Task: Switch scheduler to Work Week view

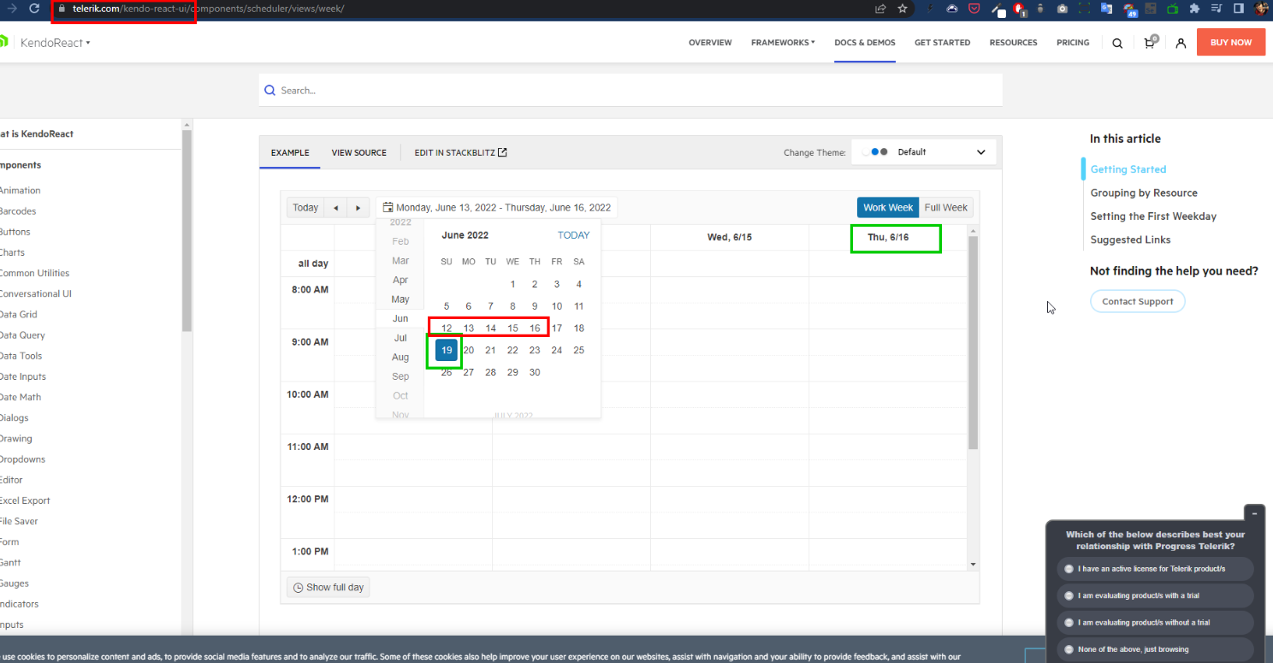Action: [x=888, y=208]
